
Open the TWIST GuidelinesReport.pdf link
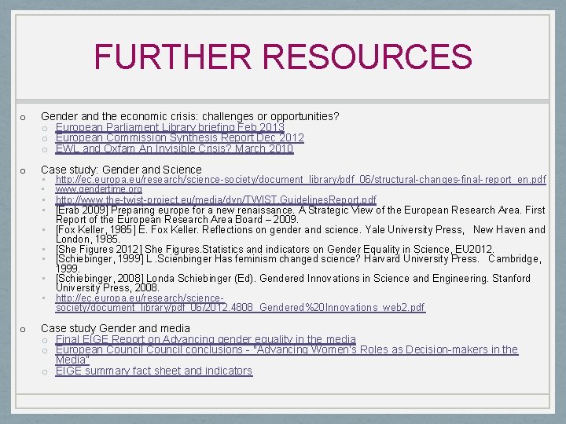pos(216,199)
